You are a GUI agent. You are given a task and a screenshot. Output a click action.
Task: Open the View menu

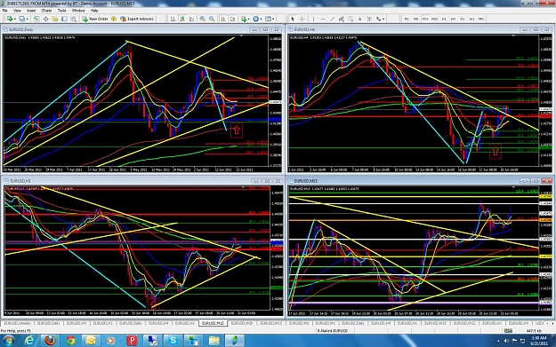[x=17, y=11]
